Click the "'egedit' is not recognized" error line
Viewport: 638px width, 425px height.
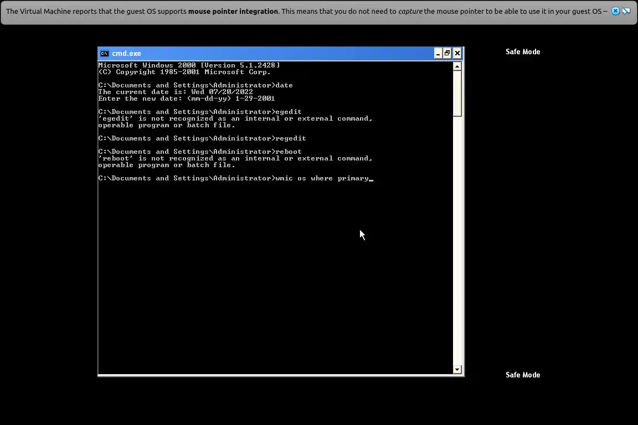tap(235, 118)
